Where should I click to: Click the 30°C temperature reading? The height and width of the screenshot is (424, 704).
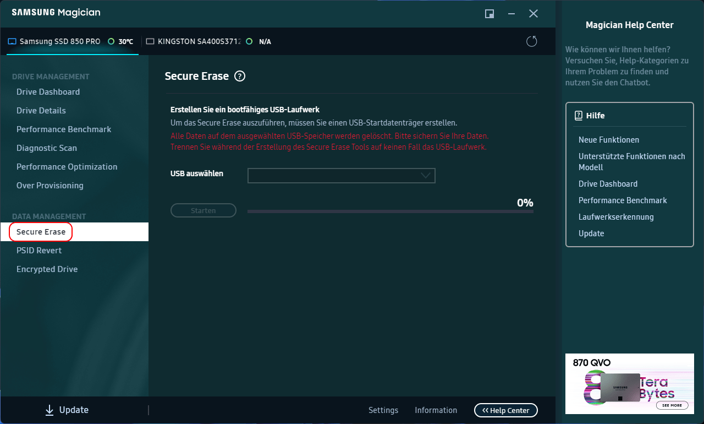click(x=126, y=41)
